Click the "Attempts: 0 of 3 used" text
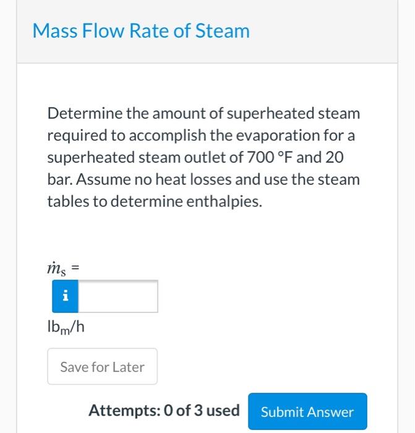This screenshot has height=433, width=415. pos(164,411)
